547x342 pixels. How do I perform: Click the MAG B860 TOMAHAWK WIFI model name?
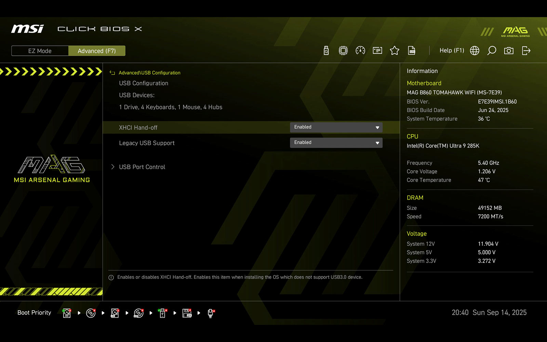coord(454,92)
